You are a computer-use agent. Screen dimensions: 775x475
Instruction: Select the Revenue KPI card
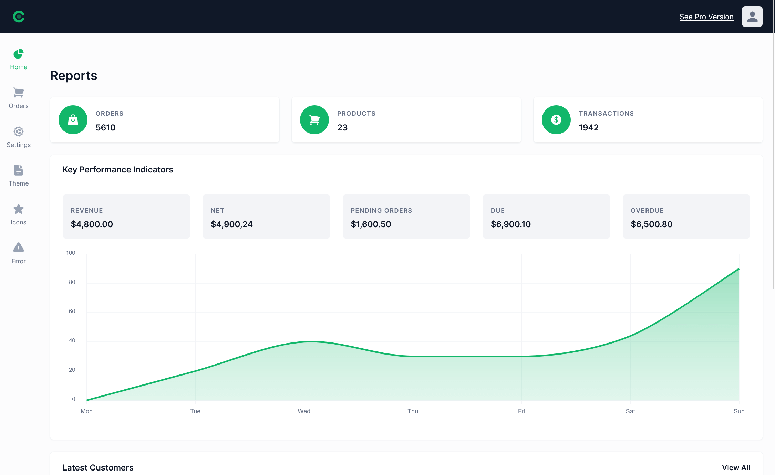pos(126,216)
